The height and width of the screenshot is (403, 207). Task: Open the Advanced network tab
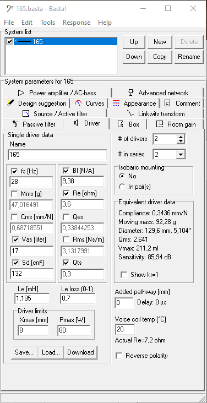(157, 93)
